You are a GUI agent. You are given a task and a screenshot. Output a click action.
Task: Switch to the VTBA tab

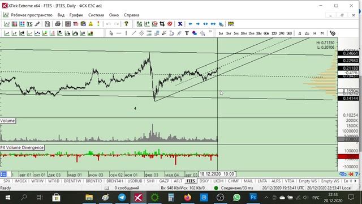pos(289,181)
